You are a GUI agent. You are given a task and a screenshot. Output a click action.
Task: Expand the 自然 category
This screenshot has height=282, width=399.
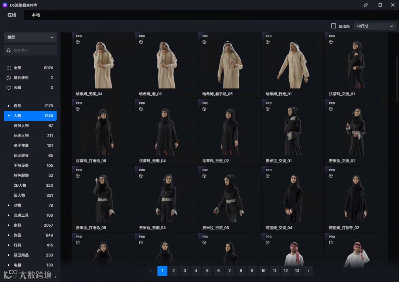click(8, 106)
